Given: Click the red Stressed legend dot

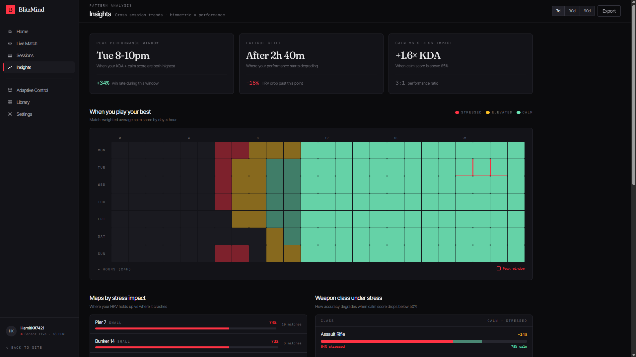Looking at the screenshot, I should [x=457, y=112].
